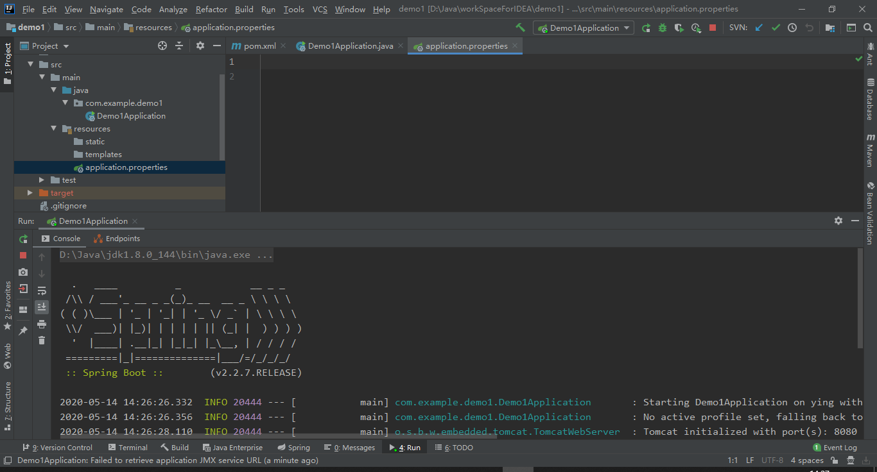Change file encoding UTF-8 in status bar
The height and width of the screenshot is (472, 877).
772,460
